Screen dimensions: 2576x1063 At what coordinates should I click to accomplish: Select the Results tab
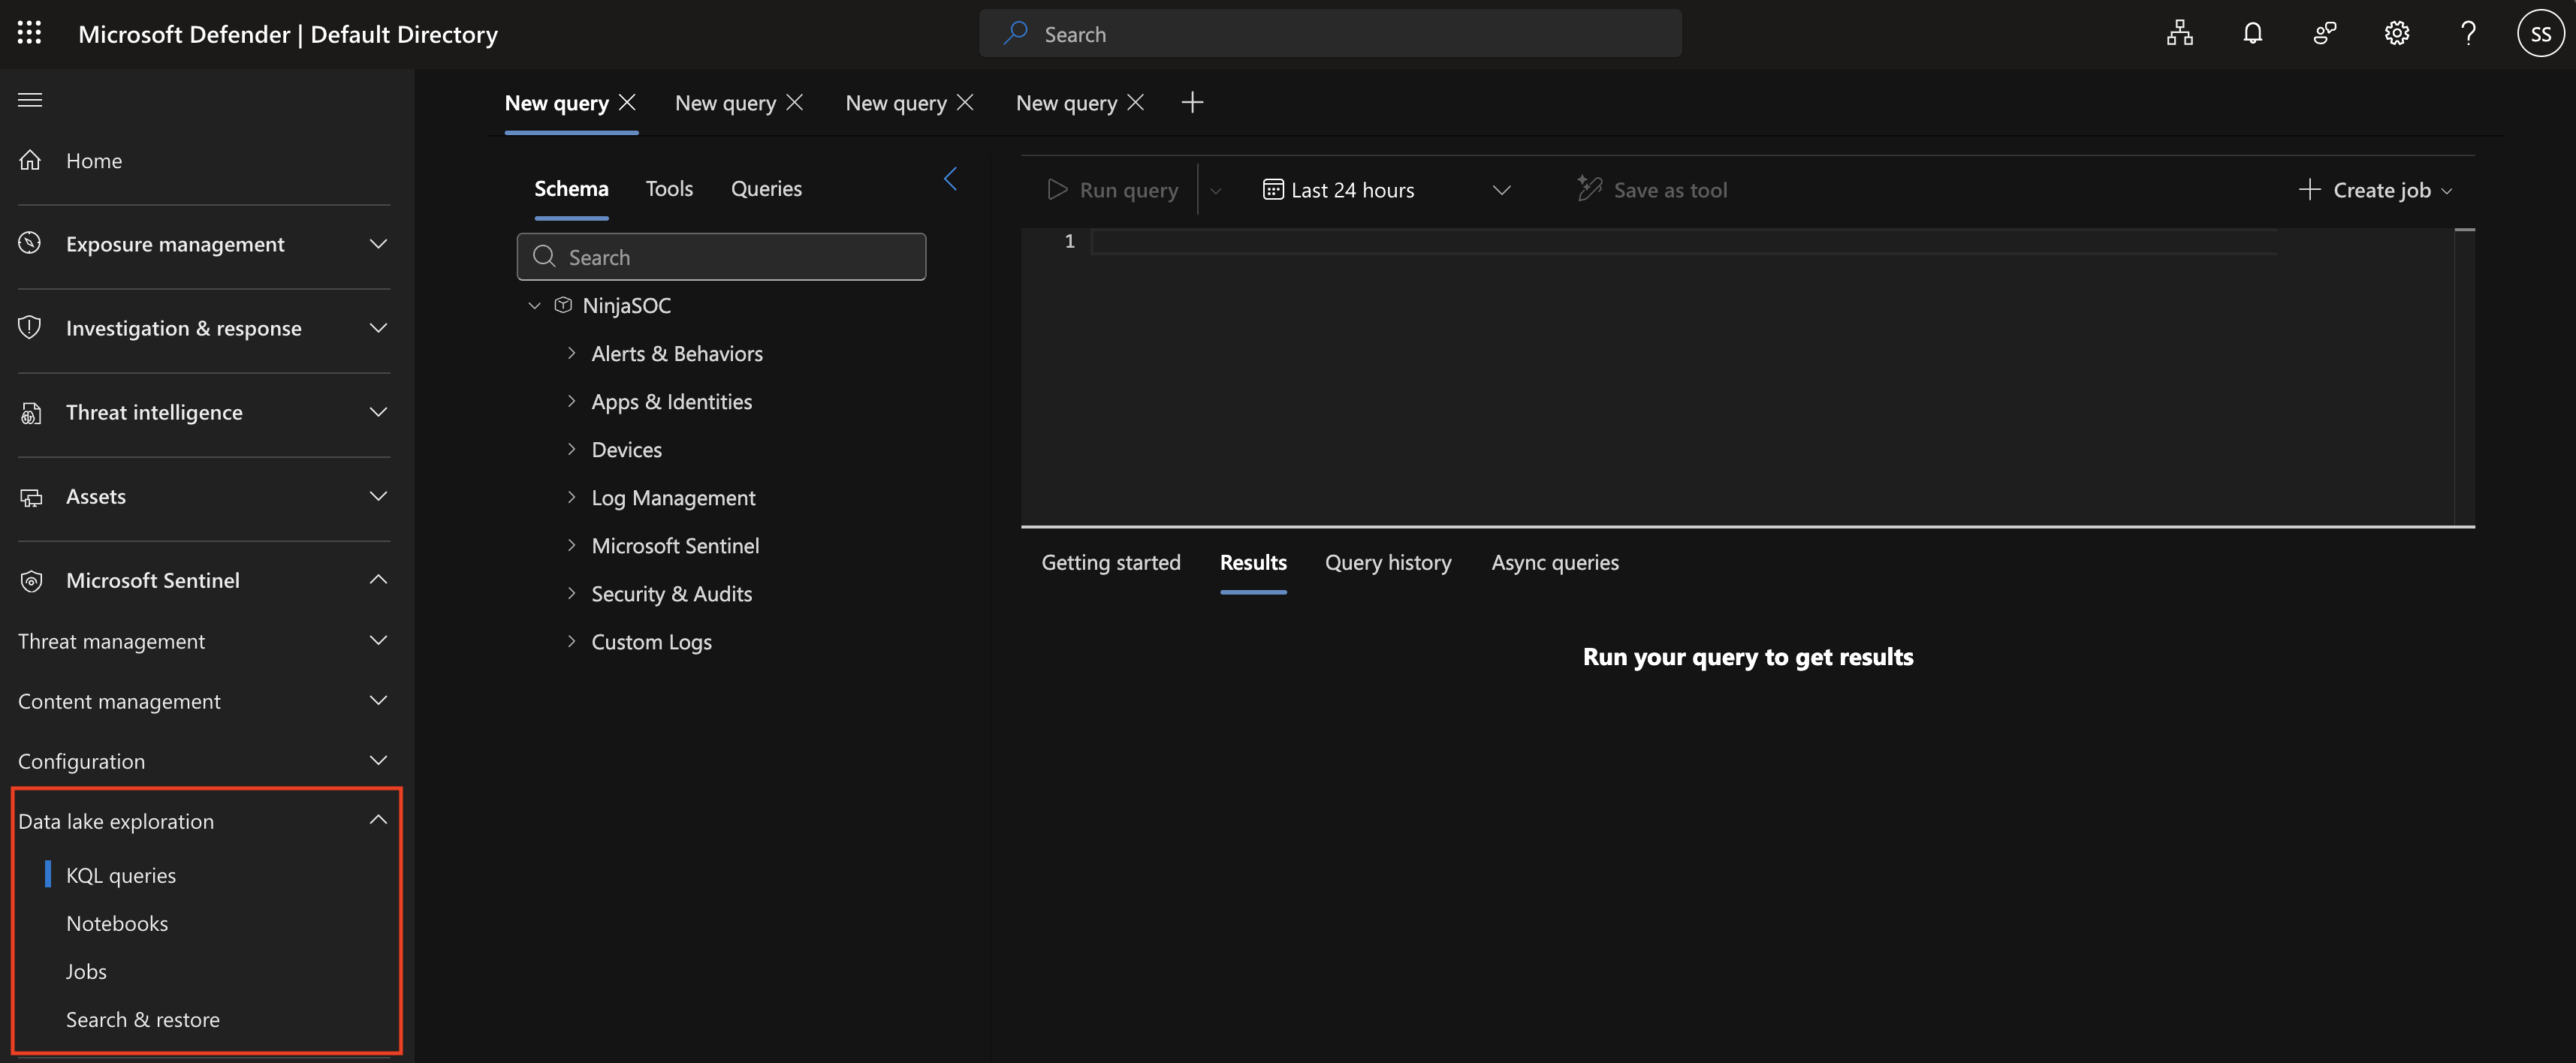pyautogui.click(x=1253, y=562)
